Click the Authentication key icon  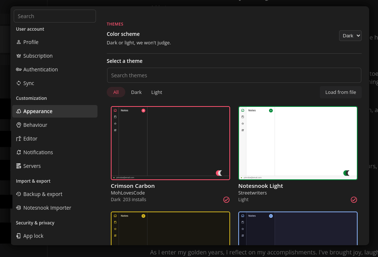click(x=18, y=70)
